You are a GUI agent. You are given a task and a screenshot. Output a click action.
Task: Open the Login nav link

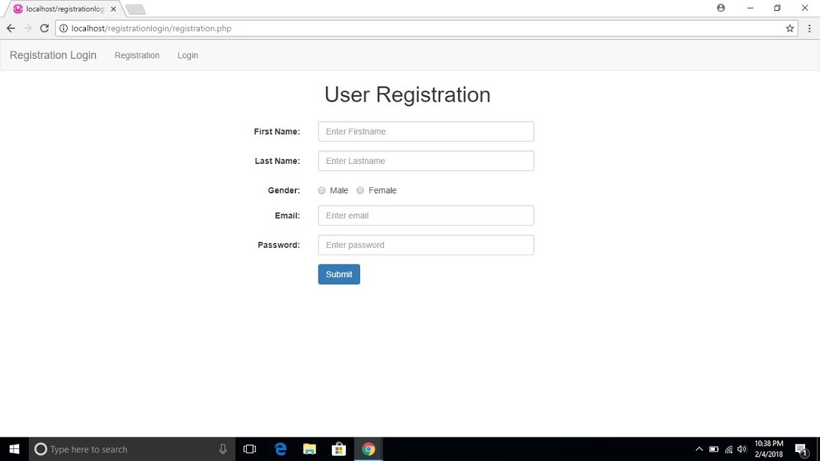pyautogui.click(x=188, y=55)
